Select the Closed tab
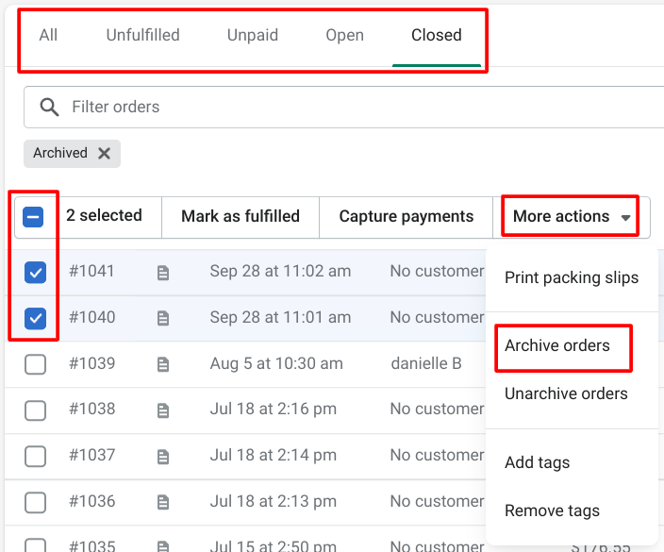This screenshot has width=664, height=552. (x=436, y=35)
